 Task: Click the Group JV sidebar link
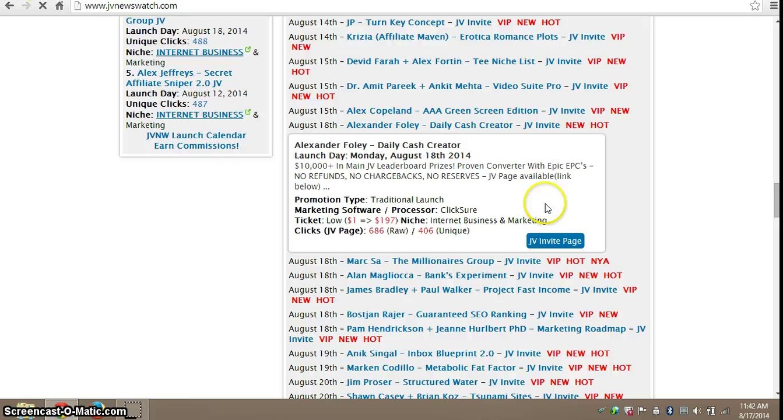[x=145, y=20]
